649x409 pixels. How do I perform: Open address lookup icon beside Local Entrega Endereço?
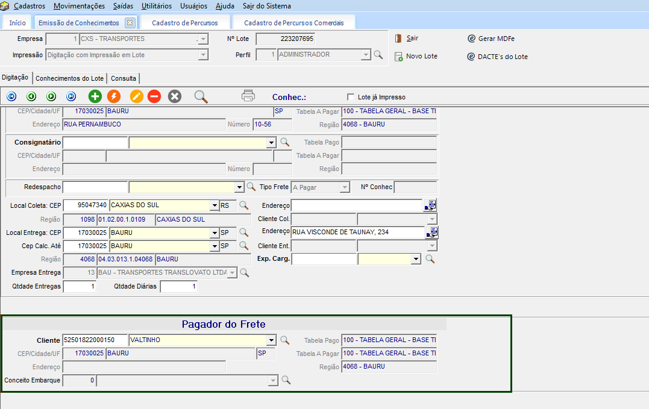(431, 232)
